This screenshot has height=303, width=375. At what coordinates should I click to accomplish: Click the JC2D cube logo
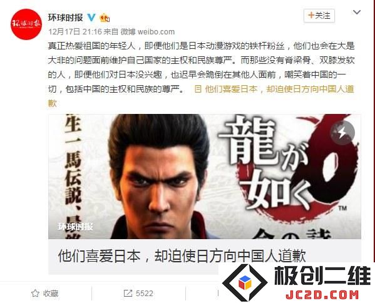click(245, 282)
